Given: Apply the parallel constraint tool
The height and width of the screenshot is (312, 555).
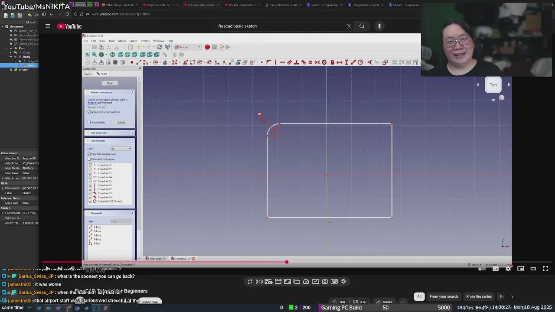Looking at the screenshot, I should [x=289, y=62].
